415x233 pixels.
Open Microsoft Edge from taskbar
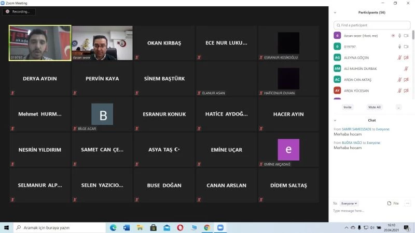113,228
